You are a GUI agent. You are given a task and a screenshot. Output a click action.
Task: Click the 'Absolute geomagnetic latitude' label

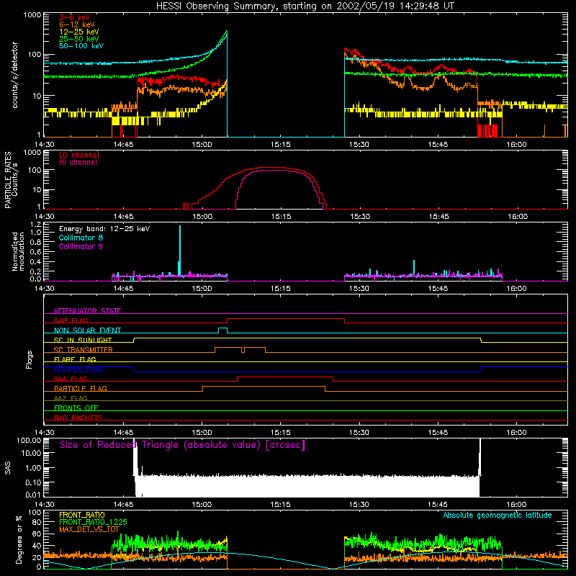point(498,515)
